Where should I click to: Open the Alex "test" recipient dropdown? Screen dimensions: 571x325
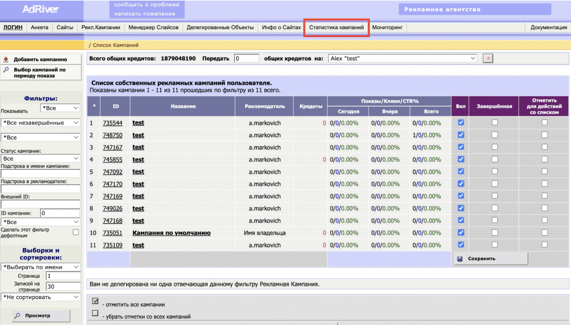[x=403, y=59]
